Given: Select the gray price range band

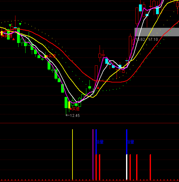Looking at the screenshot, I should point(157,32).
